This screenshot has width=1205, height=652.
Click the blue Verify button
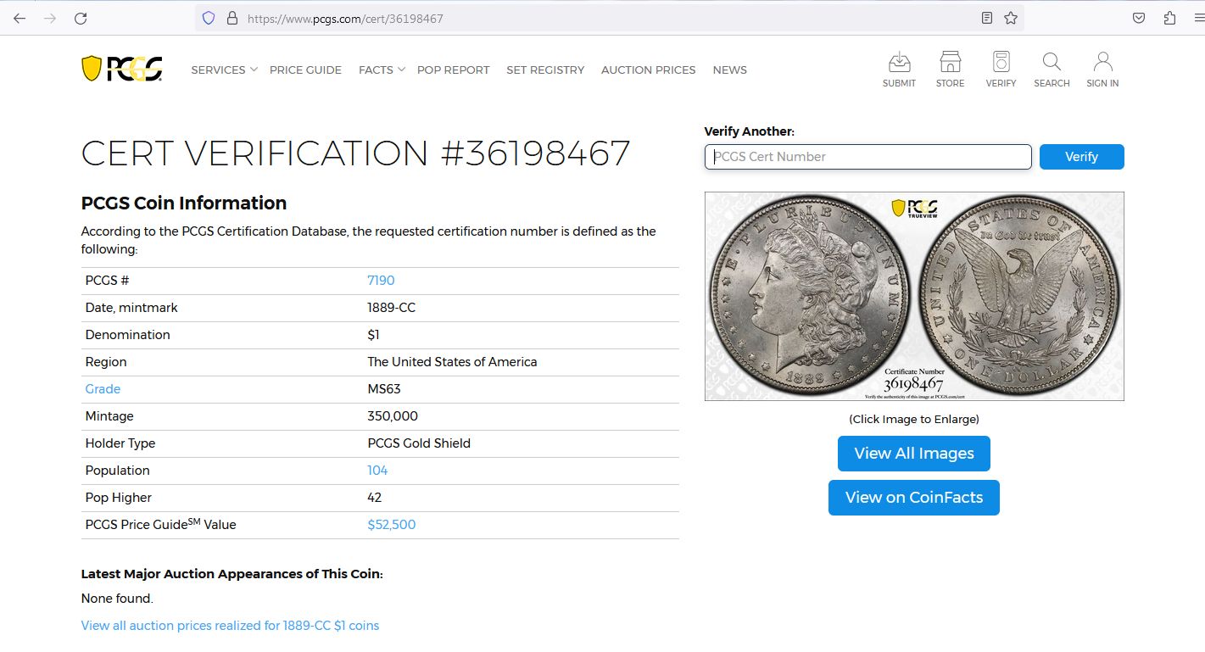click(1082, 157)
